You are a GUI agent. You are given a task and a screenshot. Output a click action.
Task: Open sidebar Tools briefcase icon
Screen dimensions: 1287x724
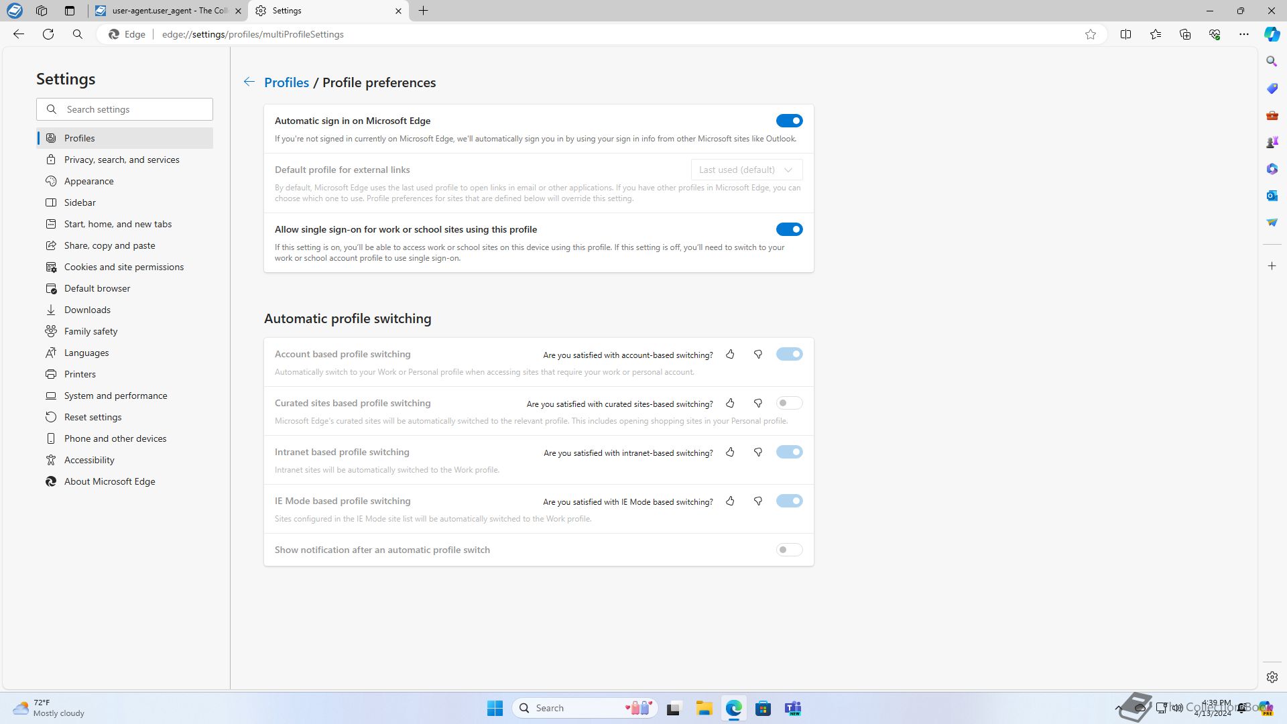coord(1272,115)
